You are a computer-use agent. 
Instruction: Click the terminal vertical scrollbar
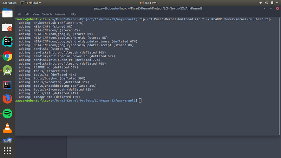click(280, 76)
